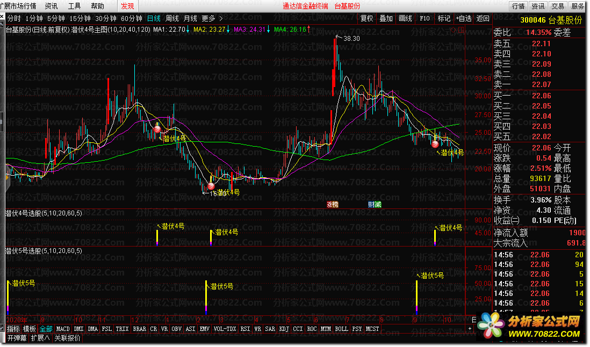The image size is (590, 347).
Task: Click the red ball signal at the 18.80 low
Action: click(211, 186)
